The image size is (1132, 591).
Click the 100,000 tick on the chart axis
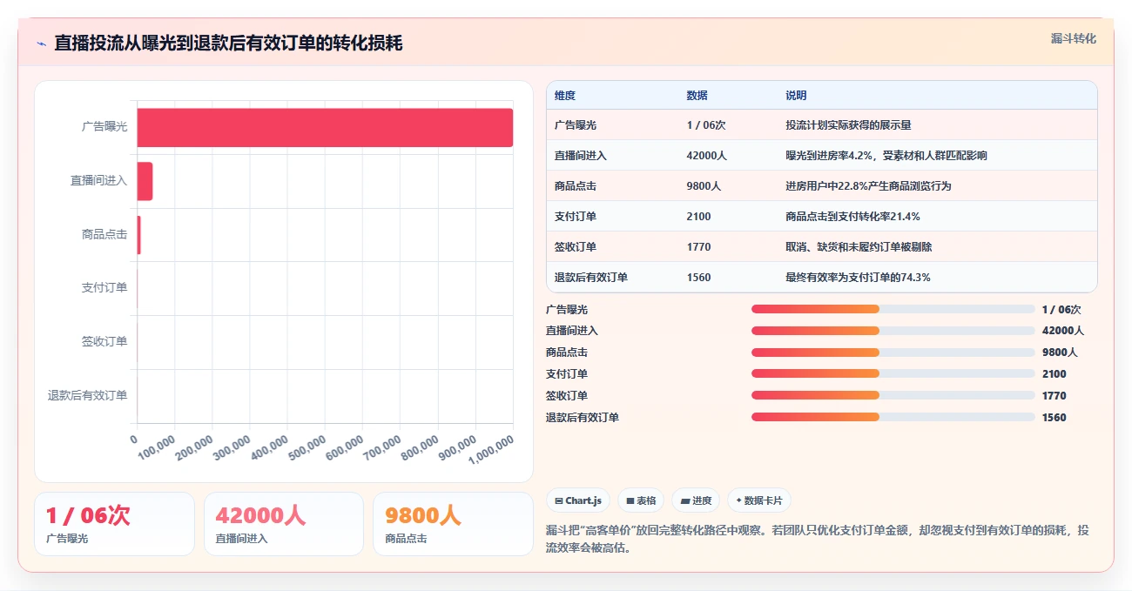[x=157, y=447]
